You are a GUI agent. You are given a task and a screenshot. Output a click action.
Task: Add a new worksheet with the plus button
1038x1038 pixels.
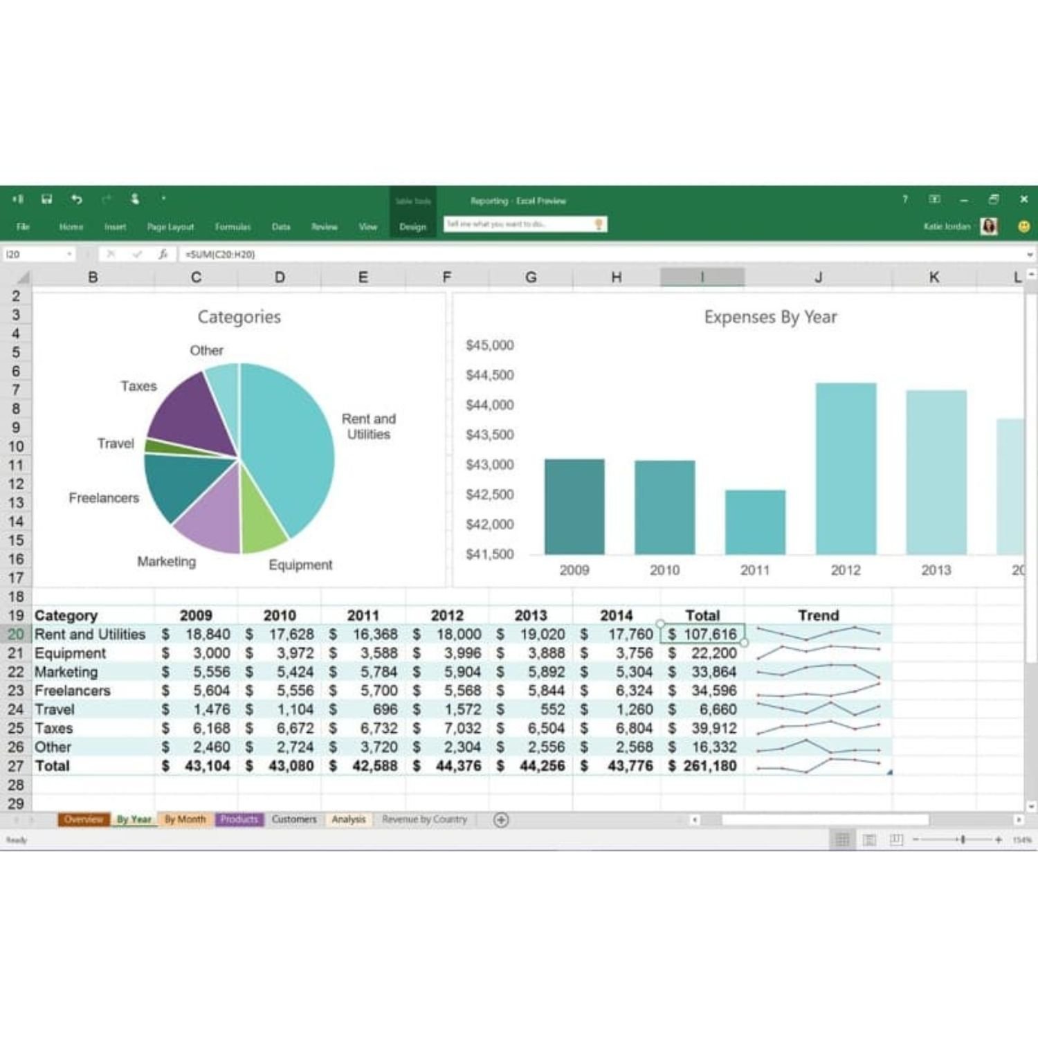(x=502, y=819)
